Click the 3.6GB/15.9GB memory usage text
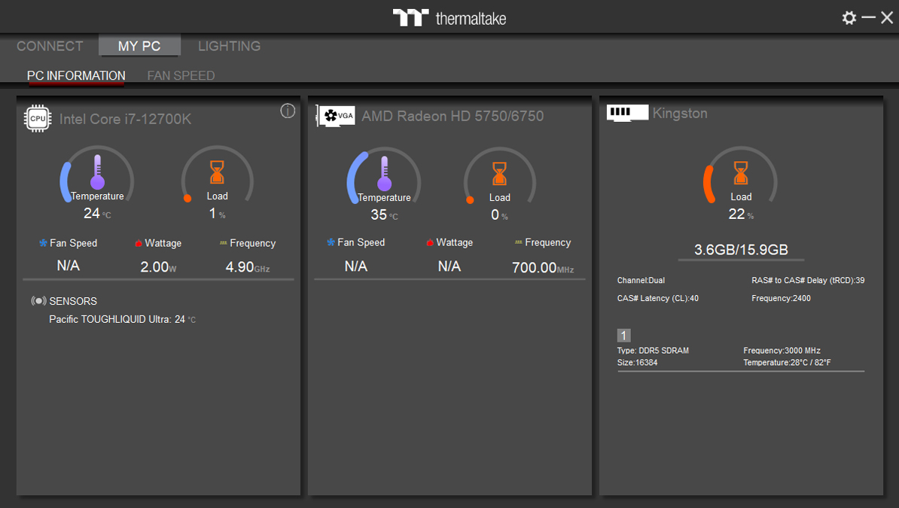Image resolution: width=899 pixels, height=508 pixels. [x=741, y=249]
